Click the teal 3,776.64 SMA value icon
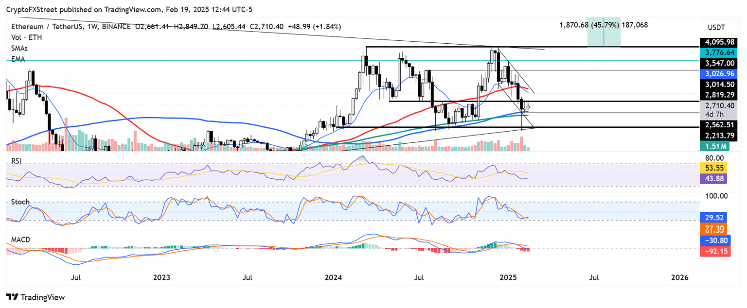 (x=719, y=52)
